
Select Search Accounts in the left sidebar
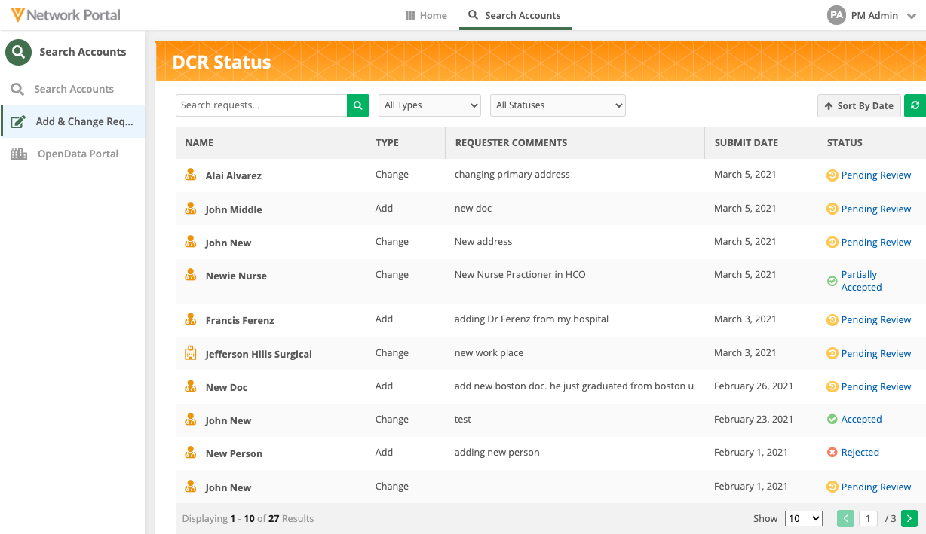click(x=73, y=89)
